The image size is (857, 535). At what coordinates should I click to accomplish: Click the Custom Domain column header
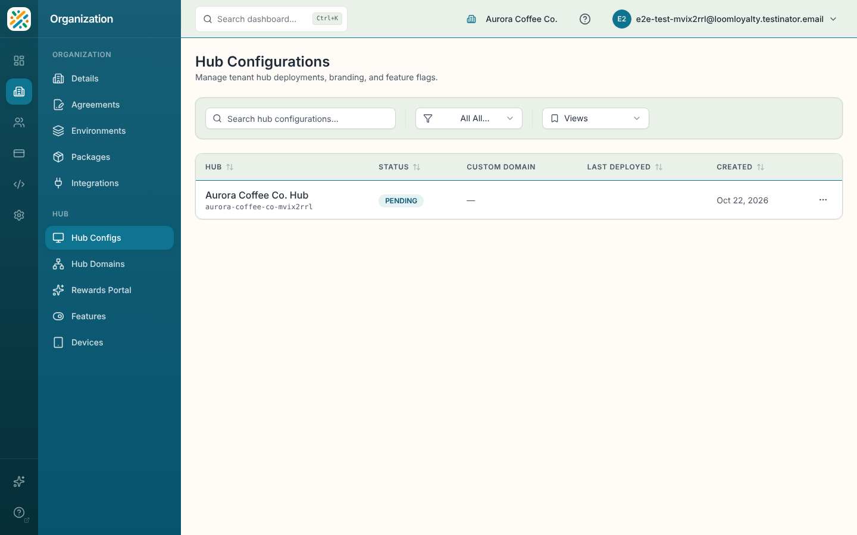tap(501, 167)
